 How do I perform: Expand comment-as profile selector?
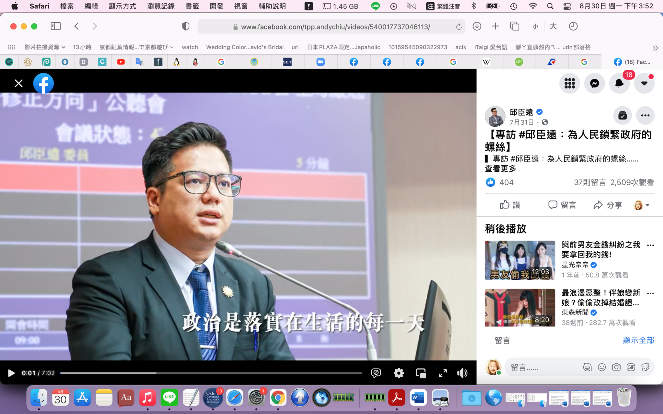click(x=642, y=205)
